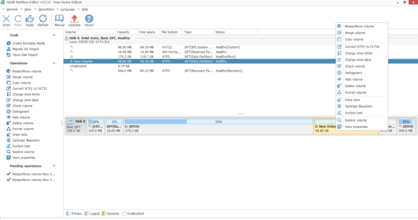This screenshot has height=220, width=418.
Task: Click sidebar Surface test icon
Action: (9, 146)
